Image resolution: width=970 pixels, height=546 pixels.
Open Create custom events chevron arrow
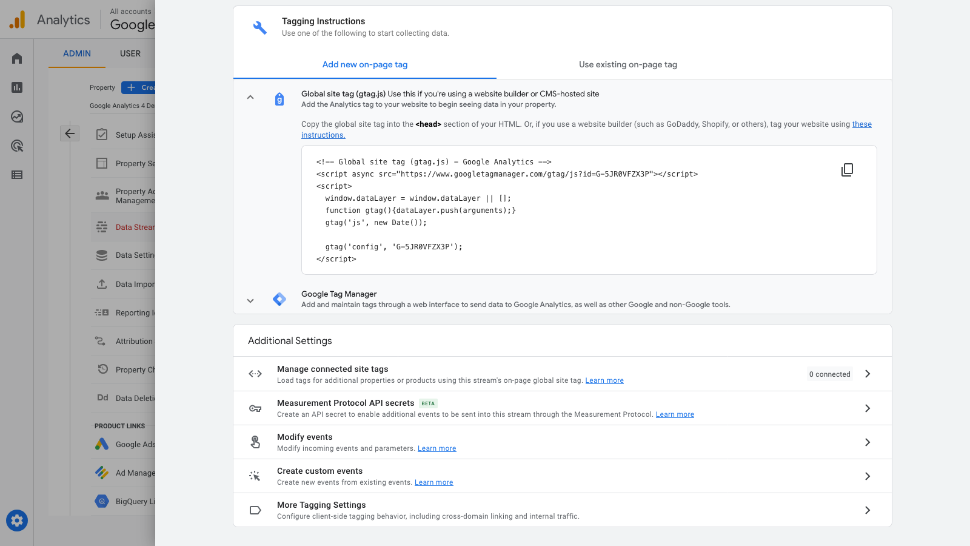pos(868,476)
